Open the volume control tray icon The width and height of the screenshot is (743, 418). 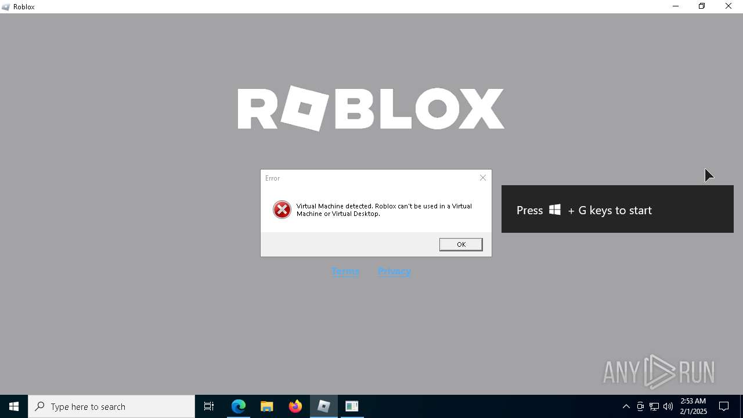[668, 406]
